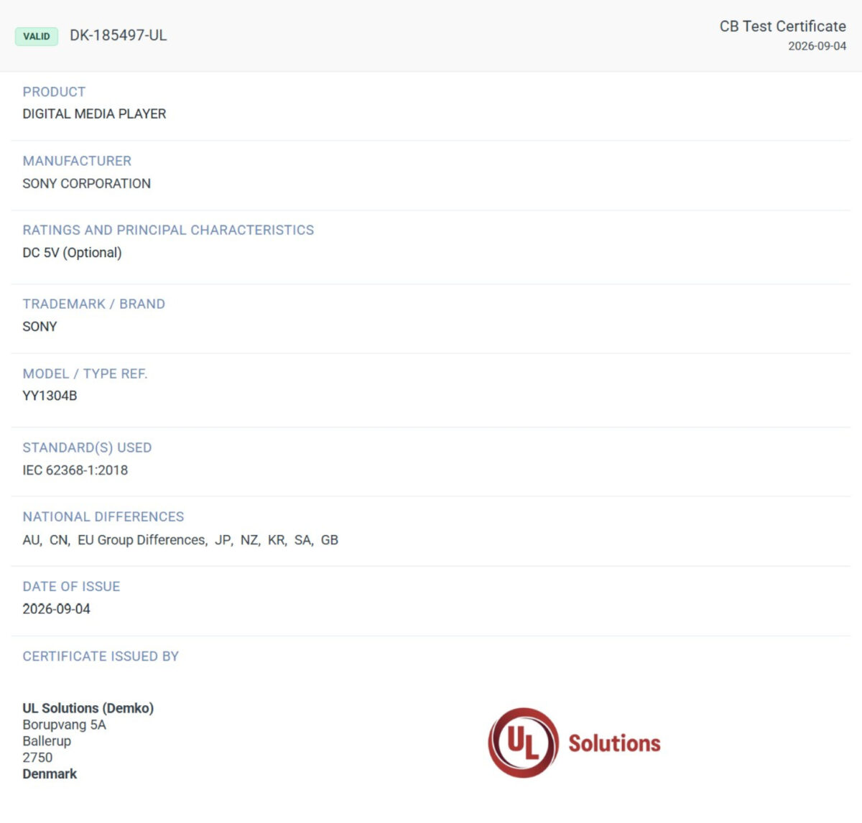Select the SONY CORPORATION manufacturer value
This screenshot has width=862, height=823.
87,183
